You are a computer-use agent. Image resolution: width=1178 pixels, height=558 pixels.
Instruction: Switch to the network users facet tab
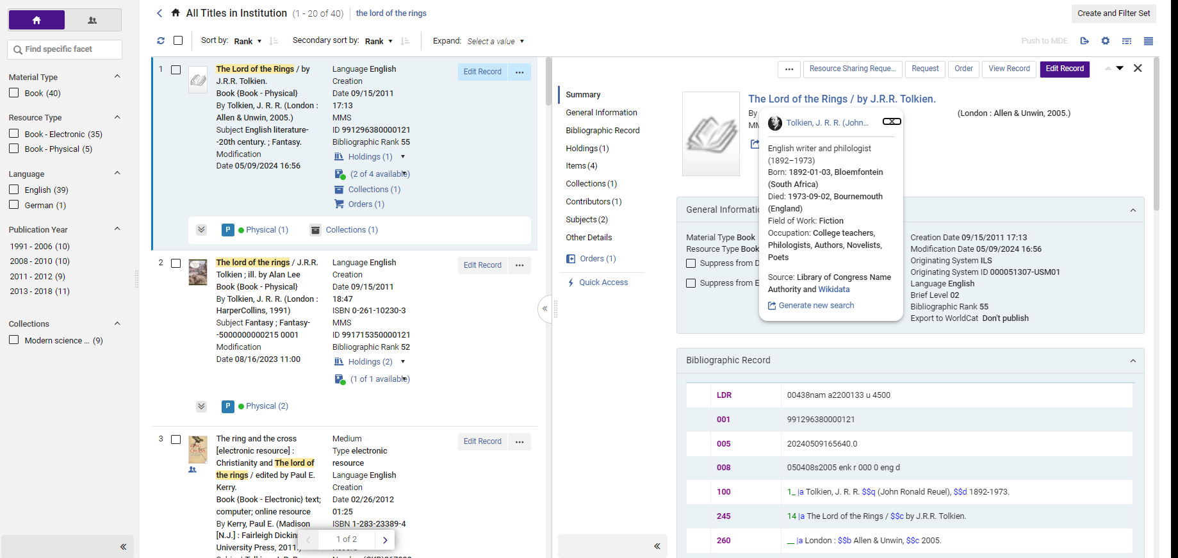pyautogui.click(x=92, y=21)
